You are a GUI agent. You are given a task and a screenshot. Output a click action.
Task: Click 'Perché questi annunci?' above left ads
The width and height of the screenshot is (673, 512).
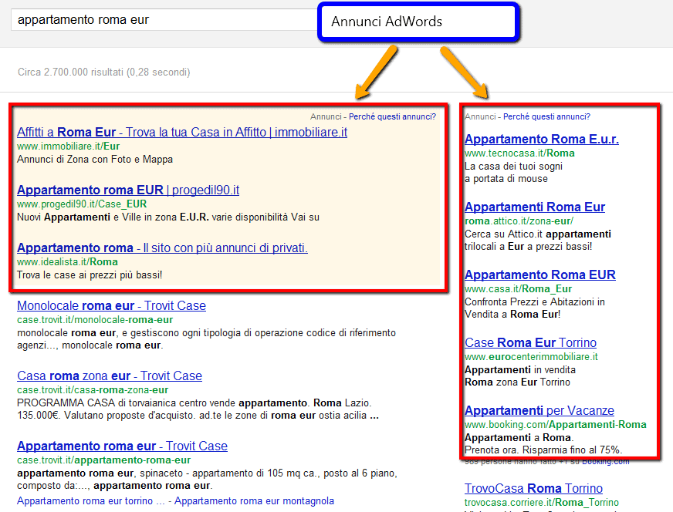392,116
